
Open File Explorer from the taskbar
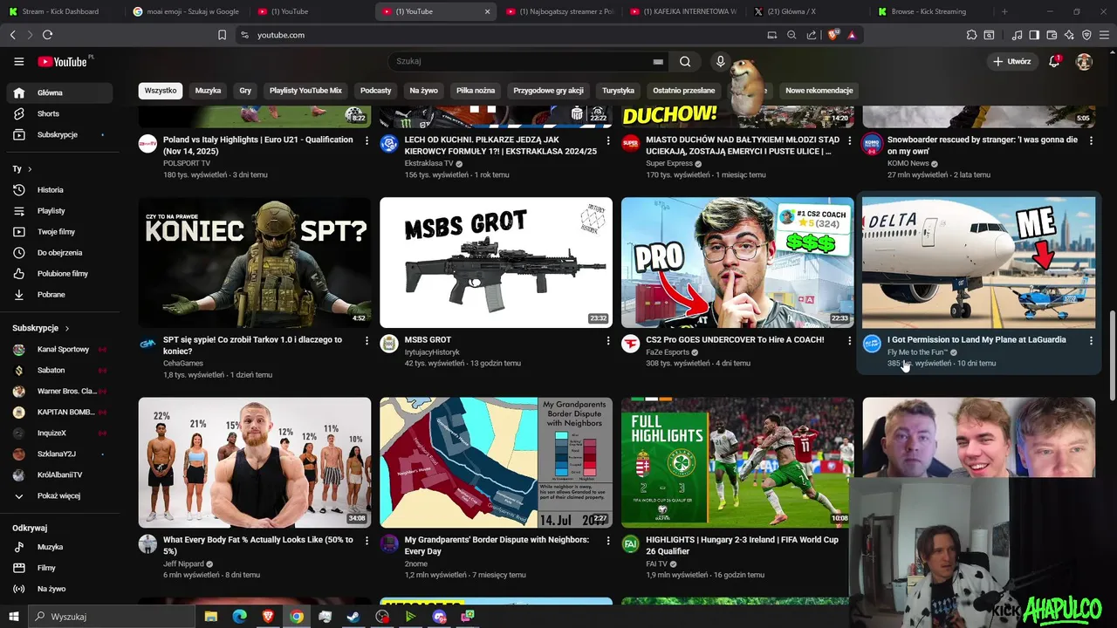[210, 617]
